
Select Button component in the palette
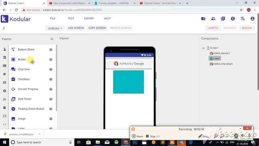tap(22, 60)
